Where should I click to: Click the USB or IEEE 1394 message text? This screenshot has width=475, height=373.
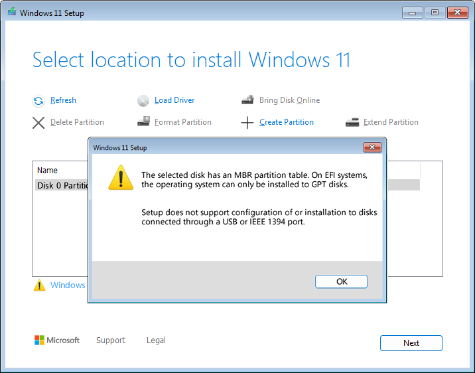[259, 217]
